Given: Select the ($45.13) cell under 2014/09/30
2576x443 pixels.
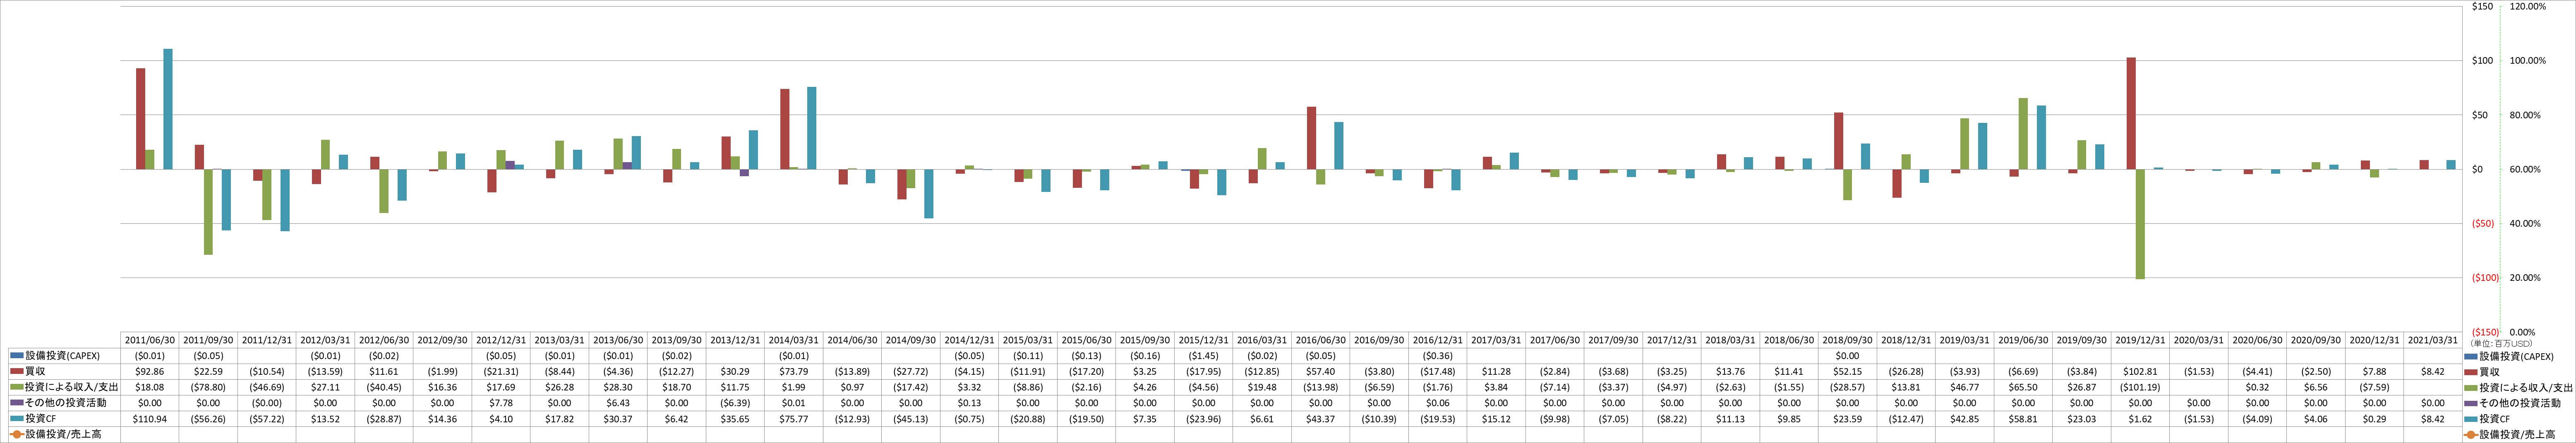Looking at the screenshot, I should pyautogui.click(x=911, y=419).
